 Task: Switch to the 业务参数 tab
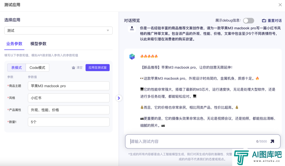click(x=14, y=43)
